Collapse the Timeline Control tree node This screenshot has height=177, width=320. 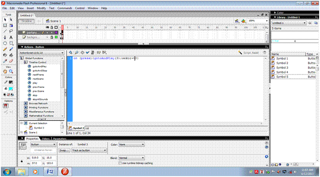pyautogui.click(x=26, y=62)
